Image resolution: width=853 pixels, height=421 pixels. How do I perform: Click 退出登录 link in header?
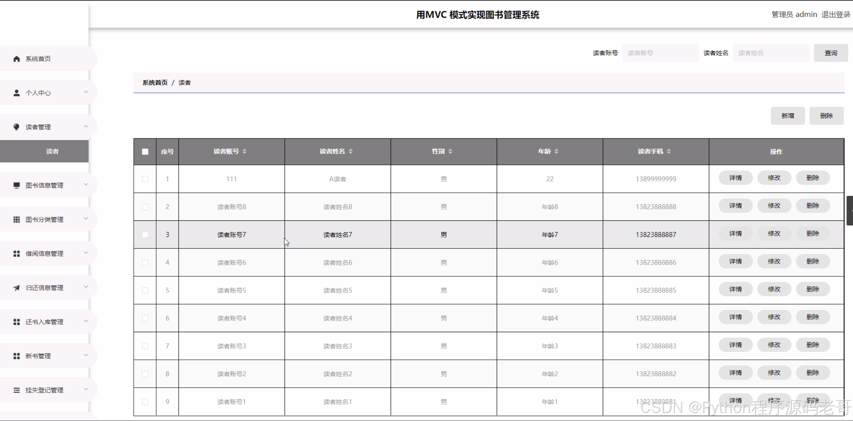[835, 14]
